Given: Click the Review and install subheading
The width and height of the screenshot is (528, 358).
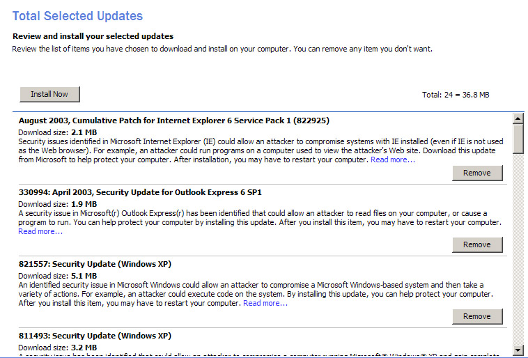Looking at the screenshot, I should (x=93, y=36).
